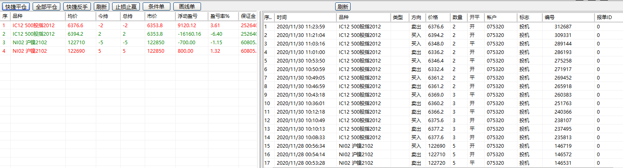Select trade record at 11:23:59
The image size is (623, 168).
pos(443,26)
